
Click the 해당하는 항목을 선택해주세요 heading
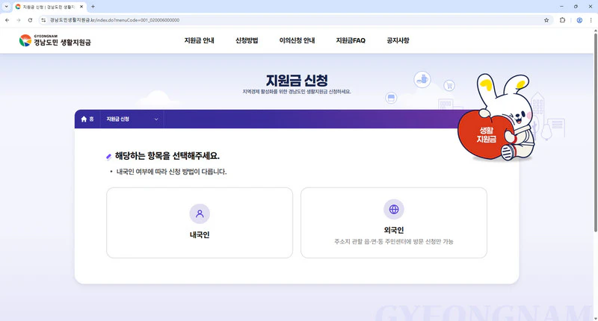(x=167, y=156)
